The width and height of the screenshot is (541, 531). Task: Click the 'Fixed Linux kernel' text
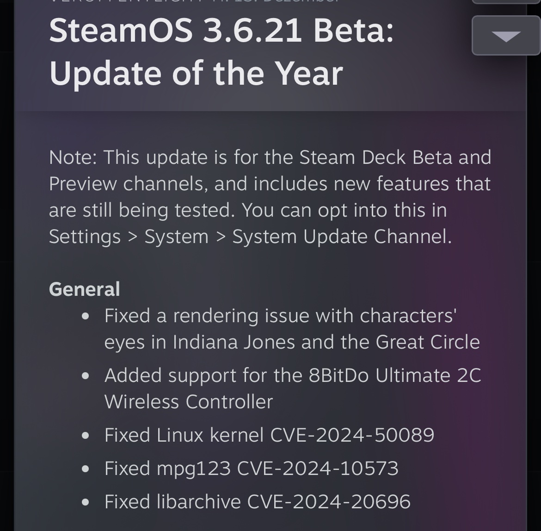pos(184,435)
